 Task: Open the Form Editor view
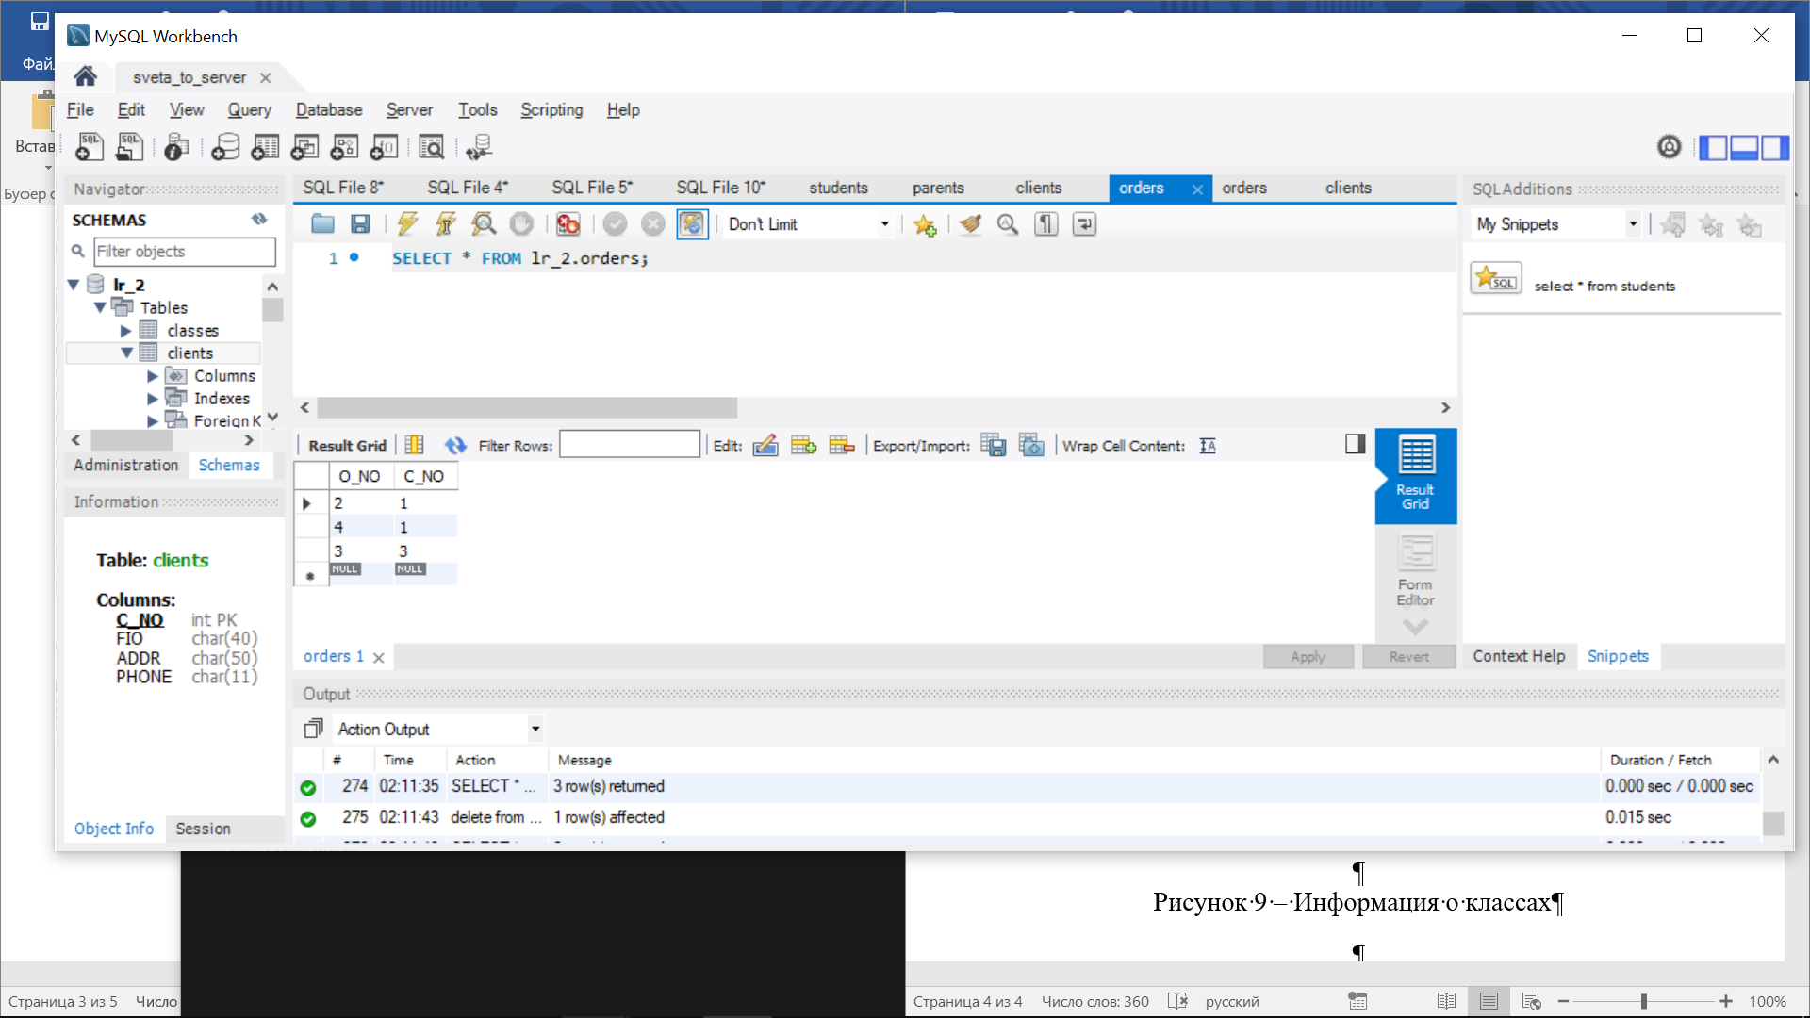[1416, 571]
